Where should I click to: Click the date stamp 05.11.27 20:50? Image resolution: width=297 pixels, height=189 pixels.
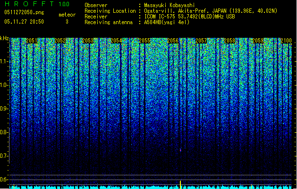click(x=24, y=21)
